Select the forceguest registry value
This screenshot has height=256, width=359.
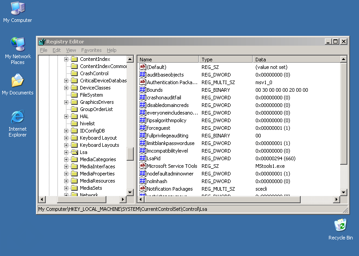[159, 128]
